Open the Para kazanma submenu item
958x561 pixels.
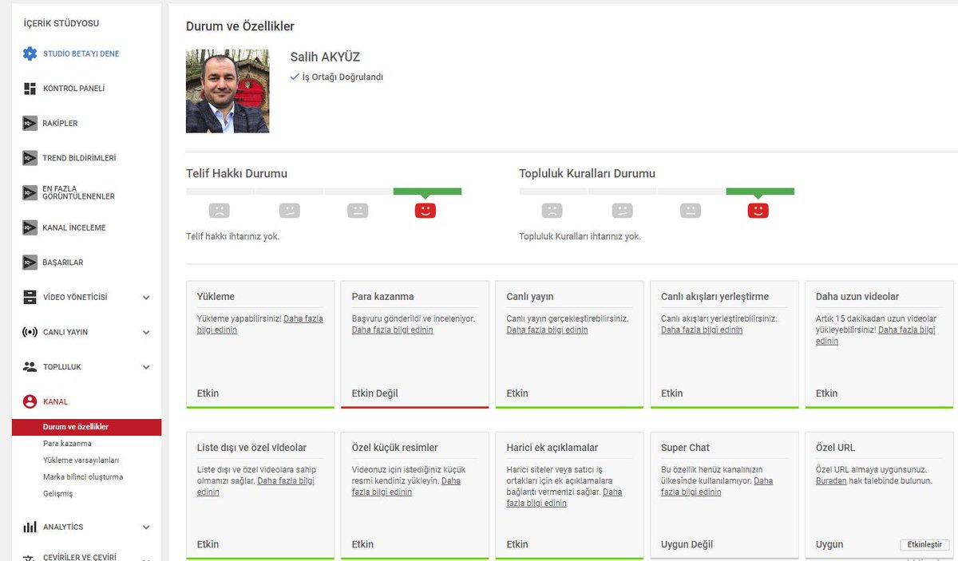pyautogui.click(x=67, y=444)
